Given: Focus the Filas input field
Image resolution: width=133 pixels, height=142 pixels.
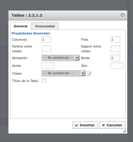Looking at the screenshot, I should (x=115, y=40).
